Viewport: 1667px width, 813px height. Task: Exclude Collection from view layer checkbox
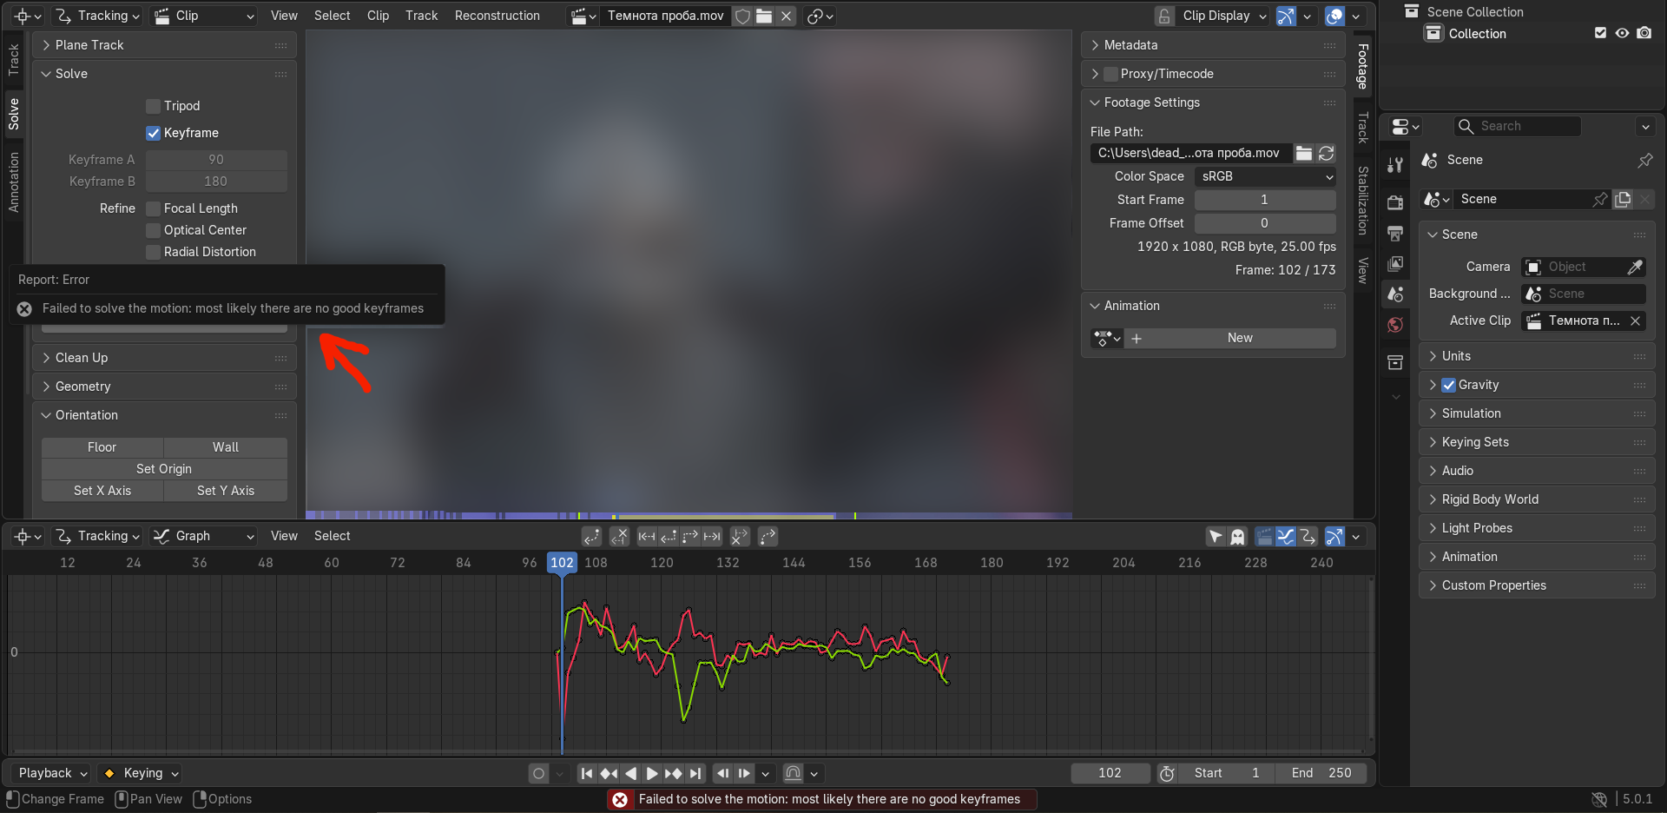point(1600,33)
